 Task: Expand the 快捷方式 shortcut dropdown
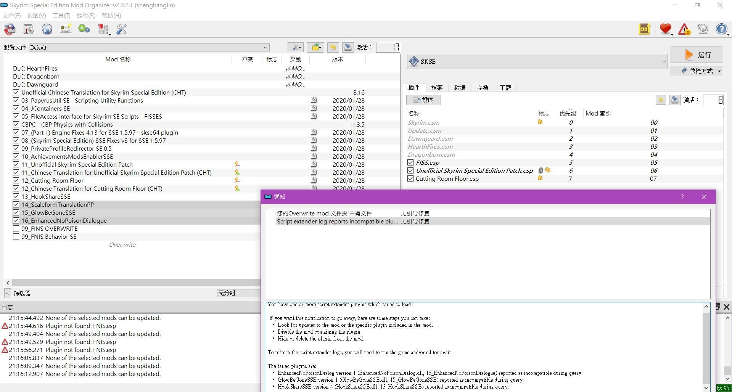tap(697, 71)
